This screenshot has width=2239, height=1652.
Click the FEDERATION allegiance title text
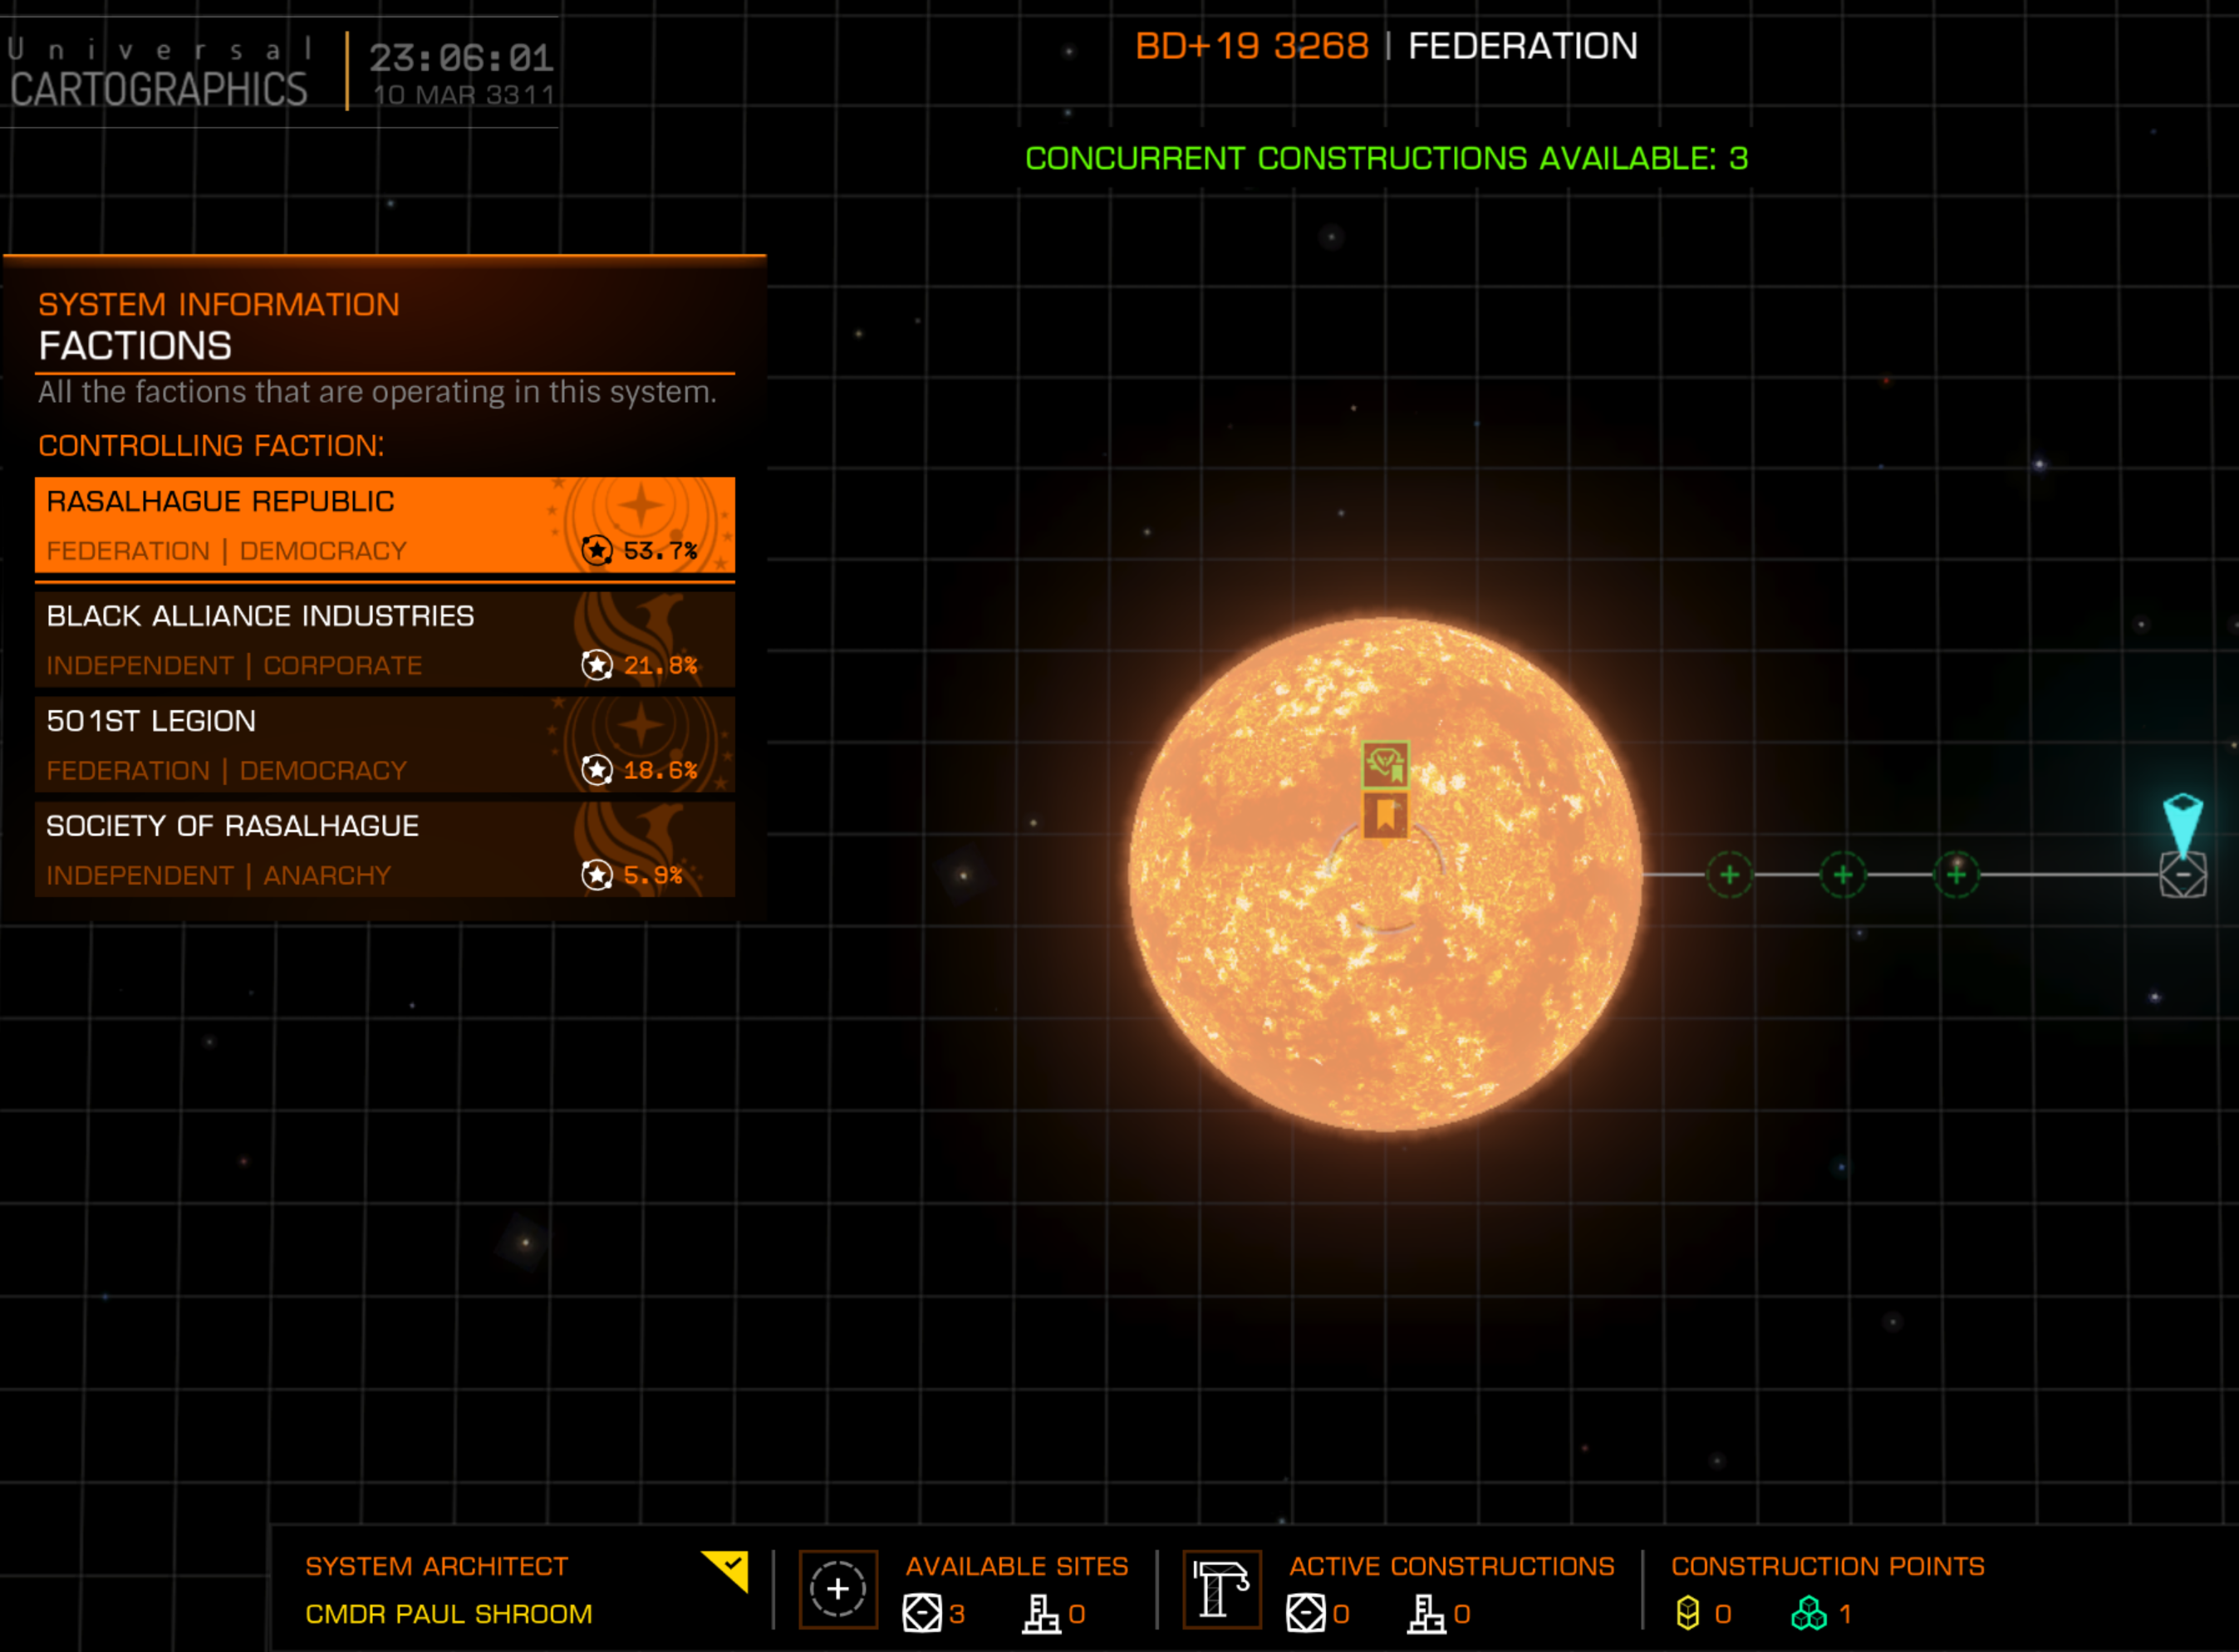pyautogui.click(x=1523, y=46)
